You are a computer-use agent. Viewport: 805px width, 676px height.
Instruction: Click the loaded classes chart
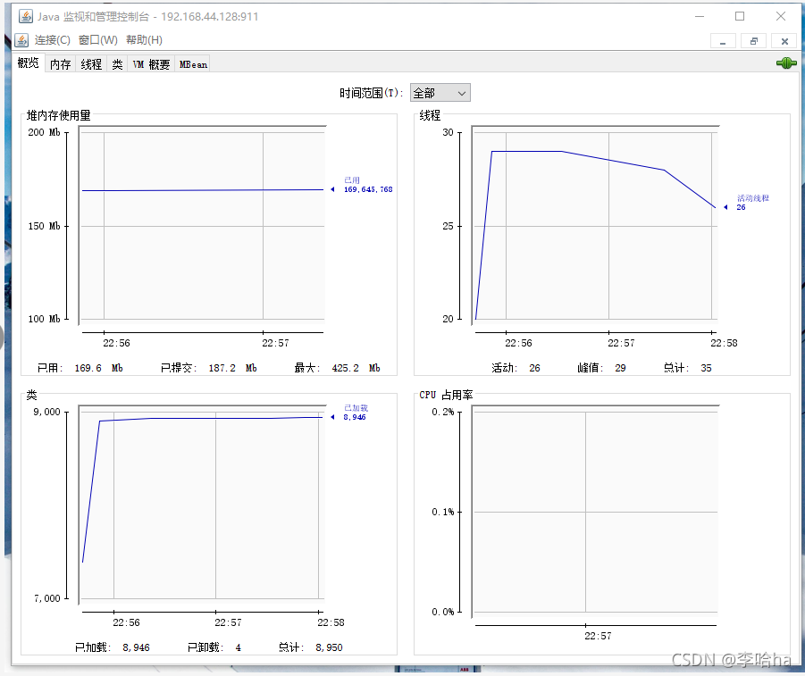202,505
